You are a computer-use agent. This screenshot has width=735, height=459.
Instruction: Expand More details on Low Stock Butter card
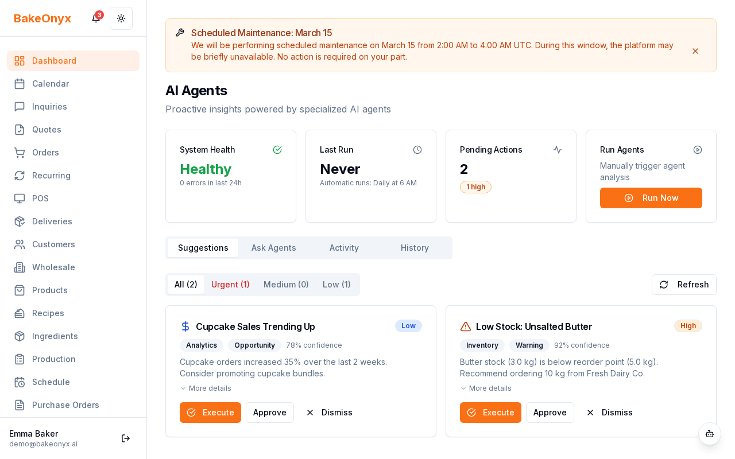(486, 388)
